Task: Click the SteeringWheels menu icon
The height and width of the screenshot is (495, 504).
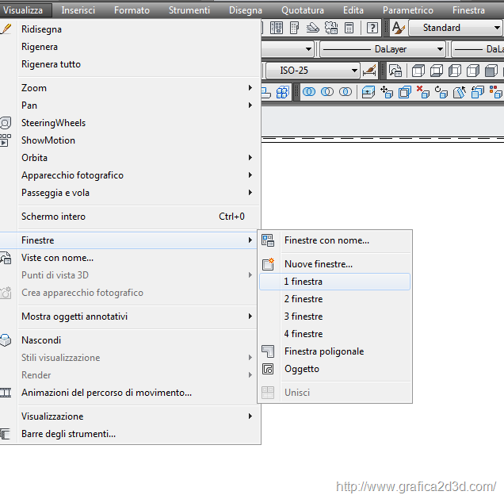Action: coord(6,123)
